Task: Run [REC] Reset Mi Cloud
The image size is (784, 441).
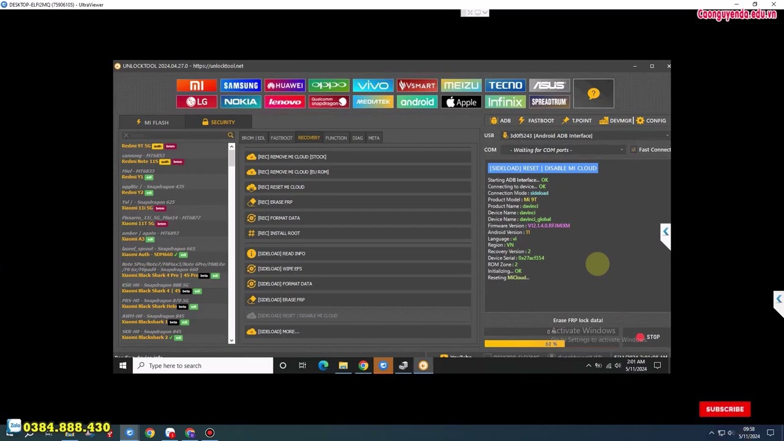Action: 358,187
